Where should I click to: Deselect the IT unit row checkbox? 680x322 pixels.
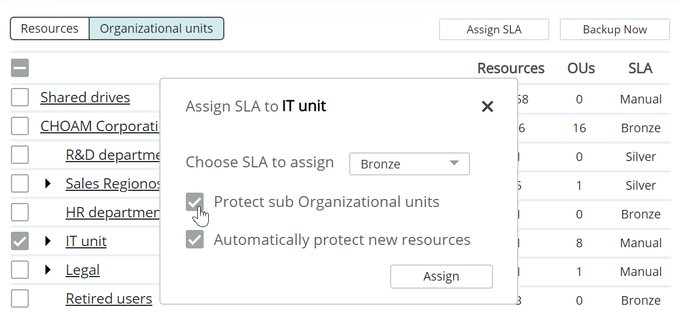coord(20,241)
